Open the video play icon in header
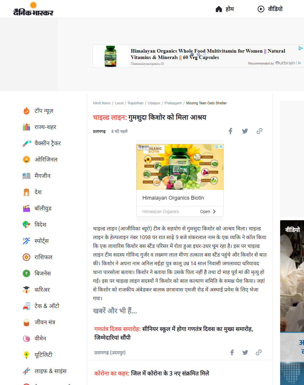This screenshot has width=304, height=385. pyautogui.click(x=261, y=9)
